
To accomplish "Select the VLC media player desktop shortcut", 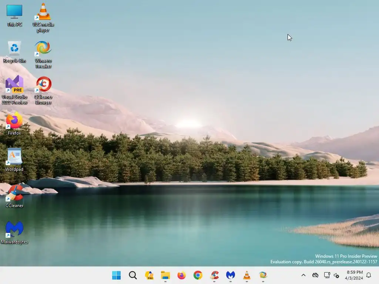I will (x=43, y=18).
